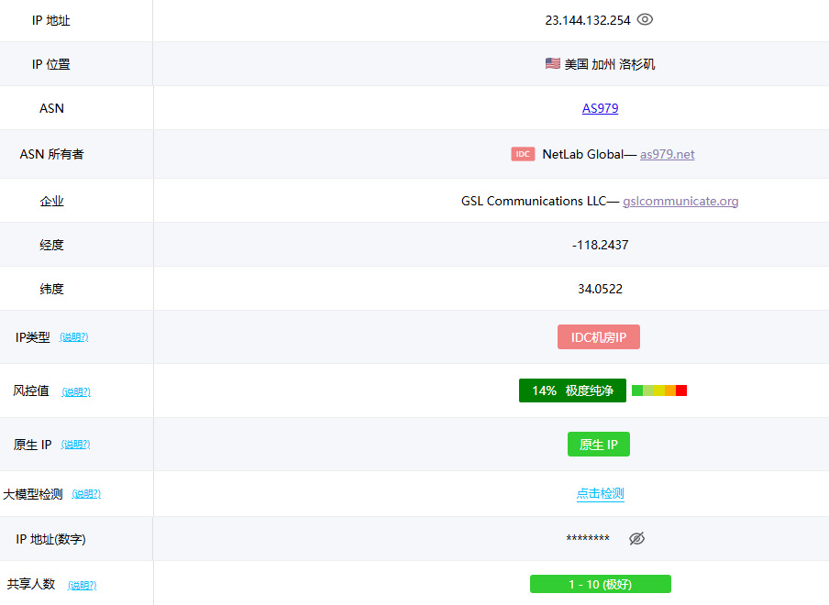Click the 14% 极度纯净 risk badge
829x605 pixels.
pyautogui.click(x=572, y=390)
